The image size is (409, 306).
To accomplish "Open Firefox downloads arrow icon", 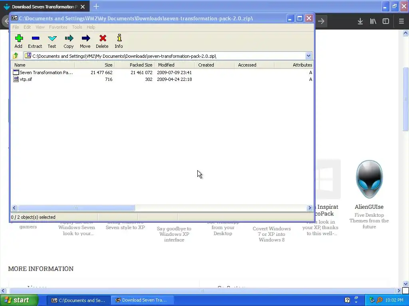I will 360,21.
